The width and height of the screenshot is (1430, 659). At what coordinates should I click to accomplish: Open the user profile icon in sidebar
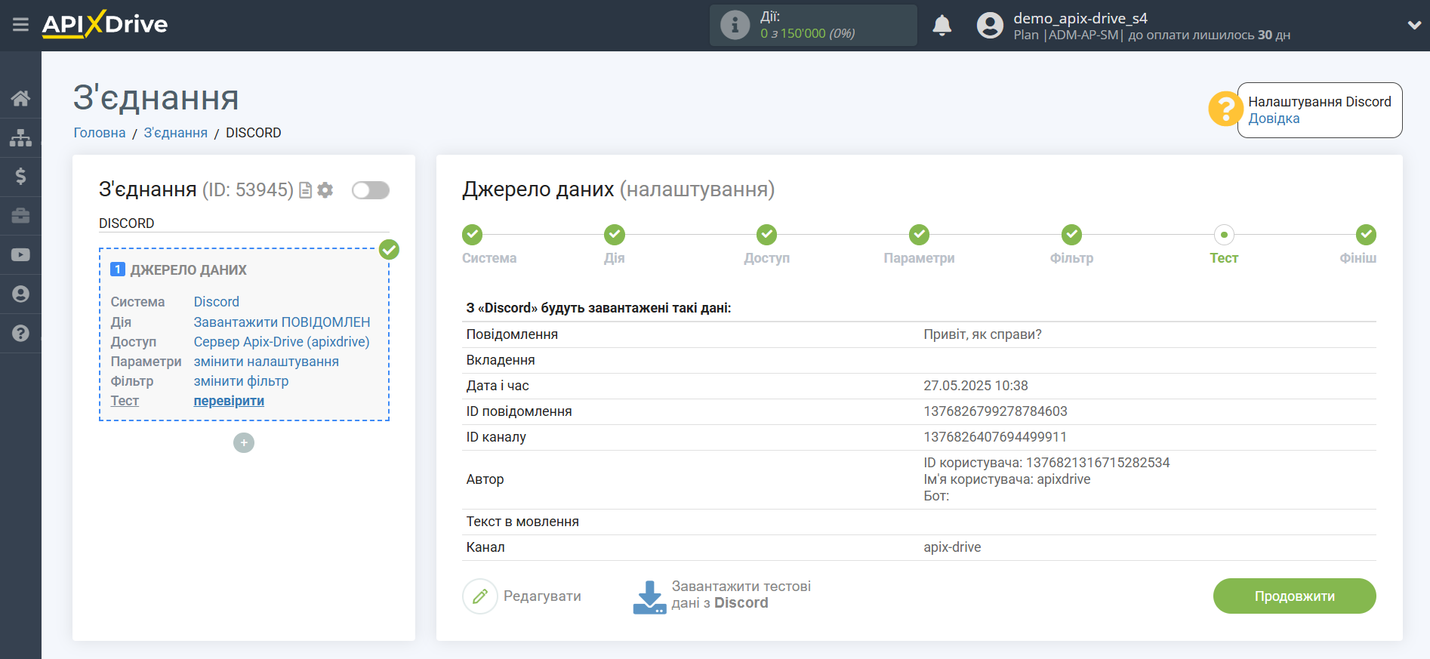20,294
